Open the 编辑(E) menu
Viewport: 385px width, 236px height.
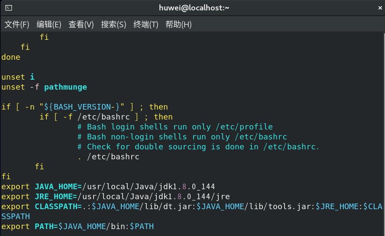point(49,24)
